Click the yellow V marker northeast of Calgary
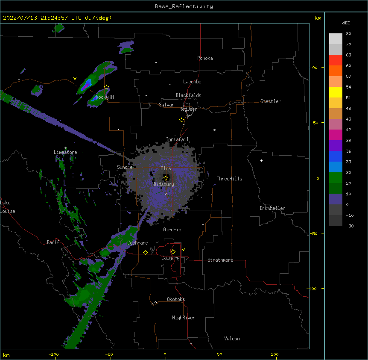Screen dimensions: 368x360 coord(183,250)
